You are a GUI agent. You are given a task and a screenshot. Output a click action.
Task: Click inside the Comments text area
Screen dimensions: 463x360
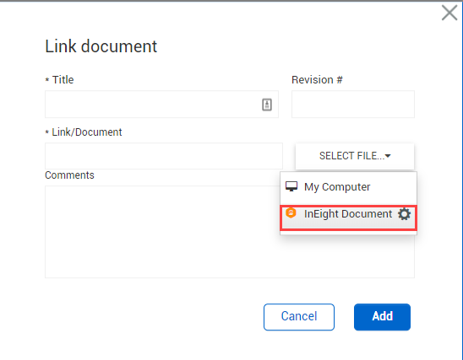pos(230,232)
